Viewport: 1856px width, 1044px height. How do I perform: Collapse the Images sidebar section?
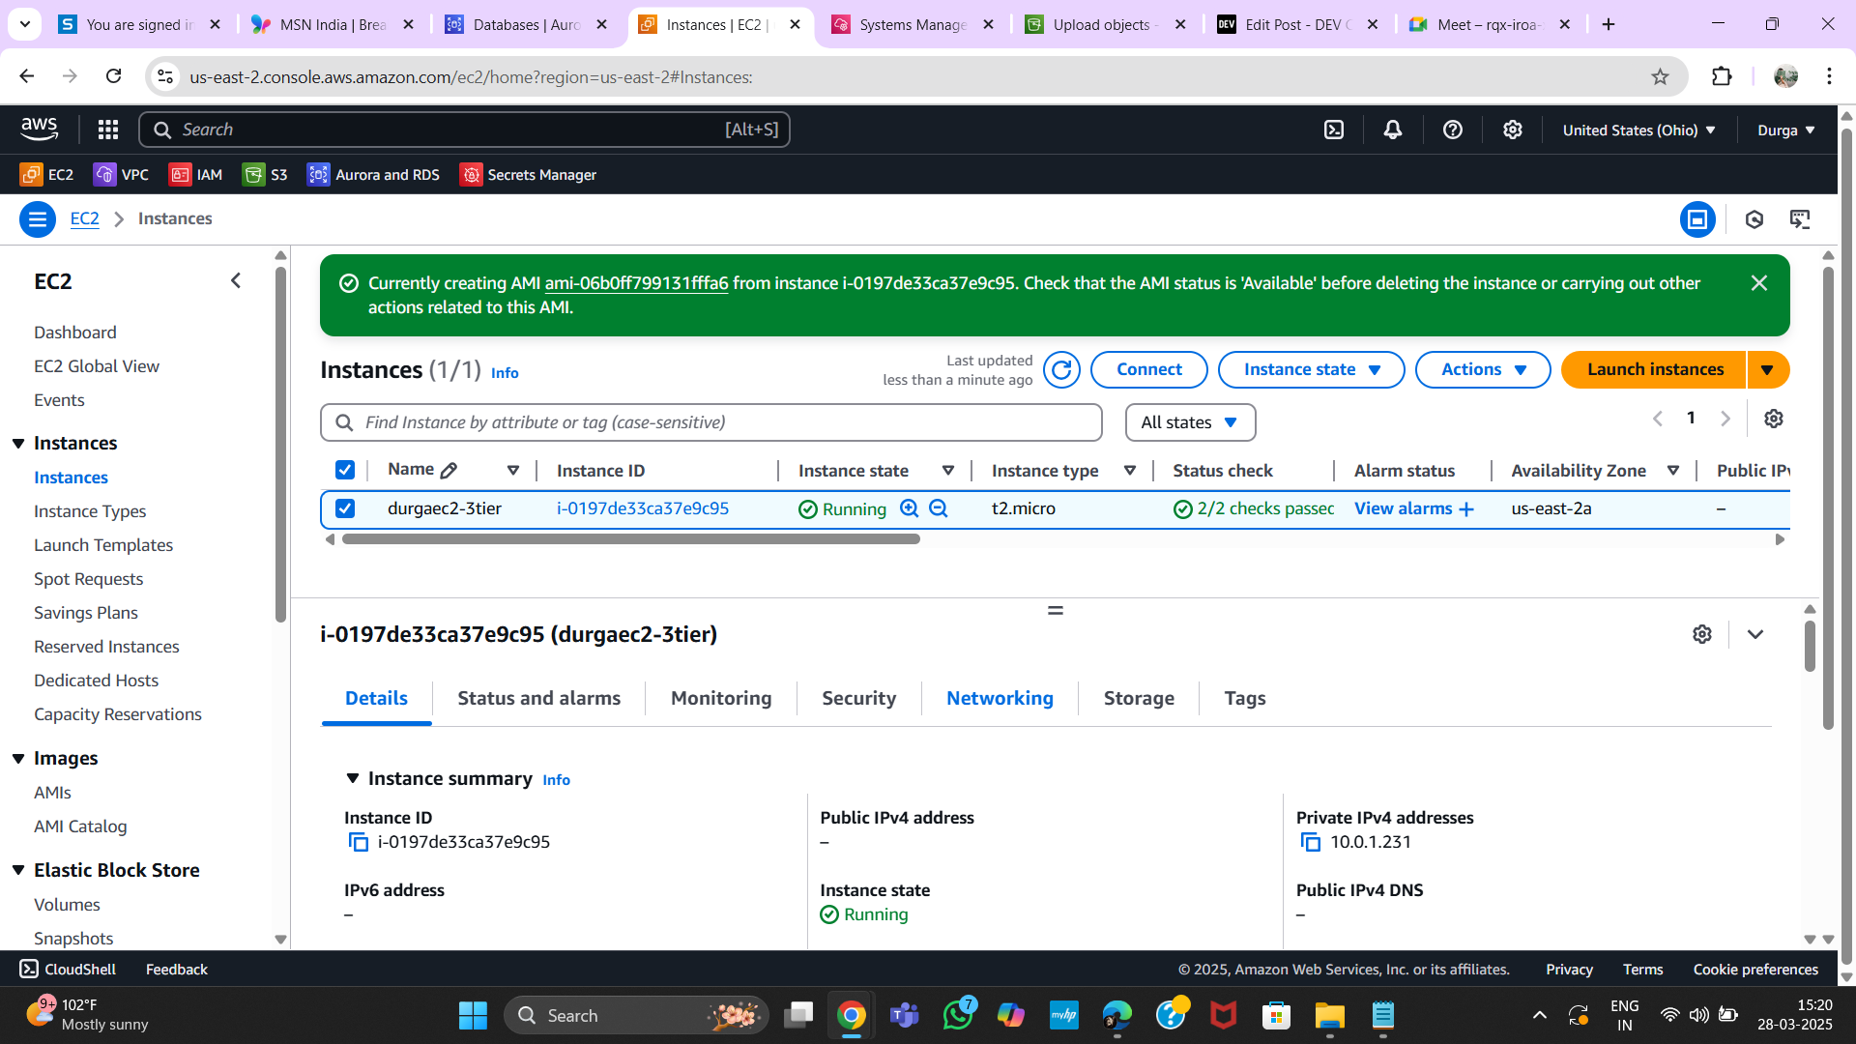click(18, 759)
